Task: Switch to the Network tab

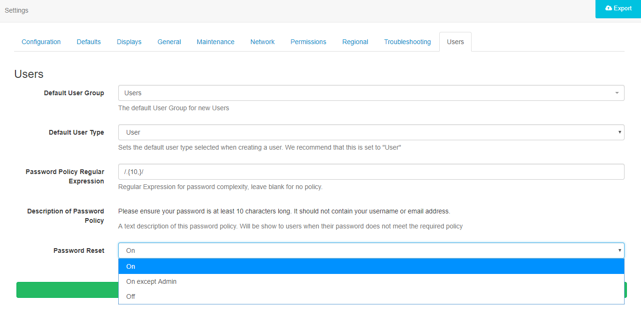Action: [x=262, y=42]
